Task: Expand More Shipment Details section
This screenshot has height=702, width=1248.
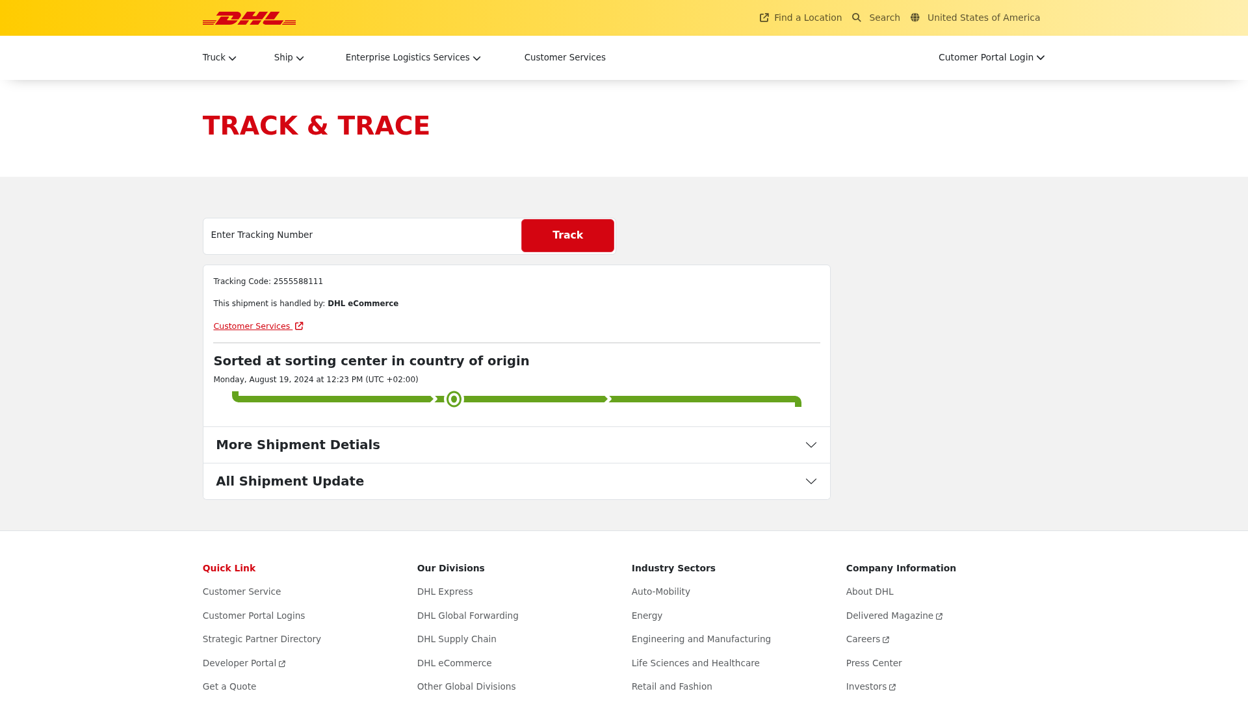Action: pos(811,445)
